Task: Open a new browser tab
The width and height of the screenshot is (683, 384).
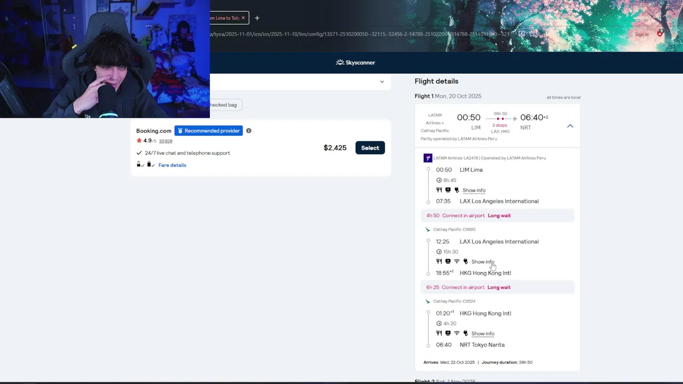Action: click(x=257, y=18)
